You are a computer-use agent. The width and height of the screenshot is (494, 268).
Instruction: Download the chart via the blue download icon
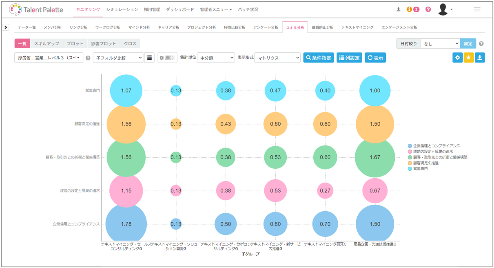click(x=480, y=58)
